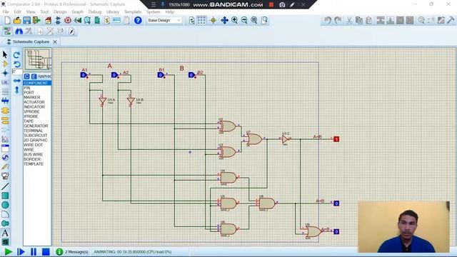This screenshot has width=457, height=257.
Task: Undo the last change
Action: [x=328, y=21]
